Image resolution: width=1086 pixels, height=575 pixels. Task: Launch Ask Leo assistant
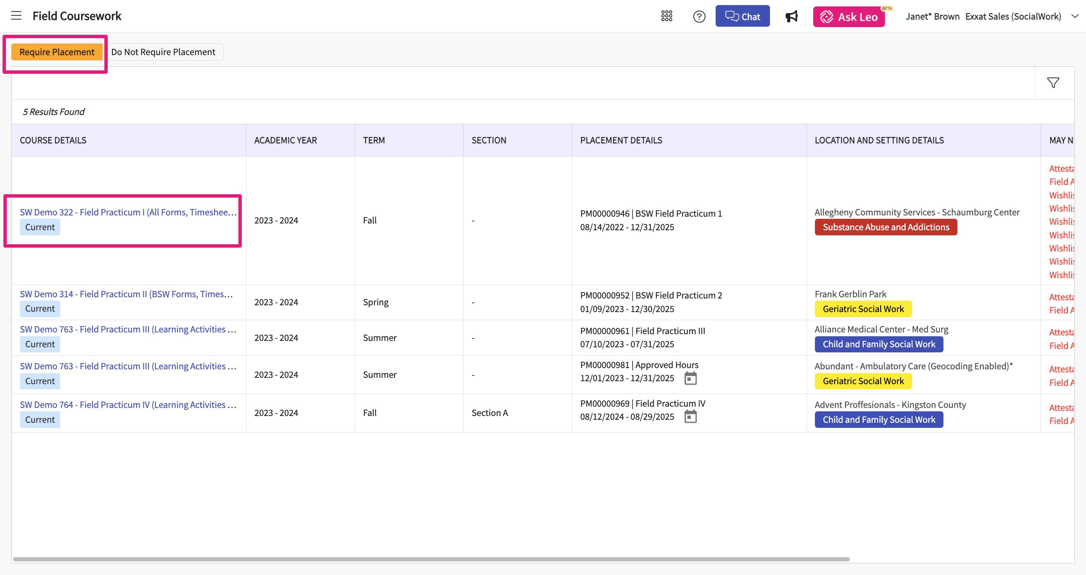click(849, 17)
